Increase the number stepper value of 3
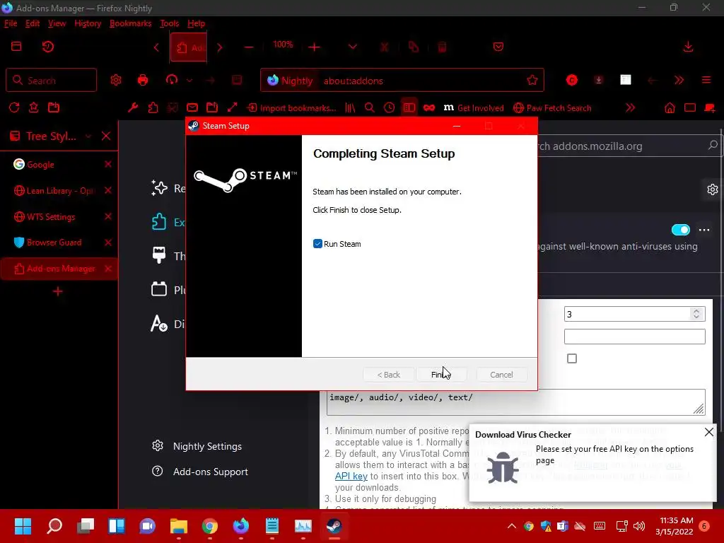724x543 pixels. (x=696, y=311)
